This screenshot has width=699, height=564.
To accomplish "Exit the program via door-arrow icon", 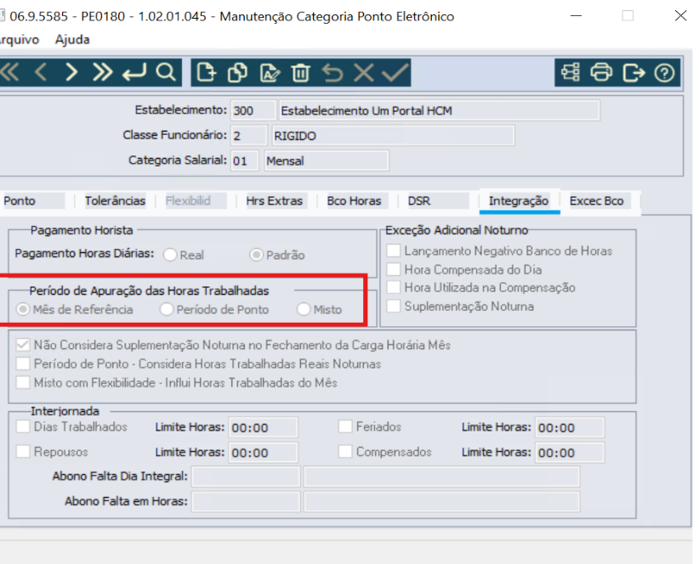I will (634, 72).
